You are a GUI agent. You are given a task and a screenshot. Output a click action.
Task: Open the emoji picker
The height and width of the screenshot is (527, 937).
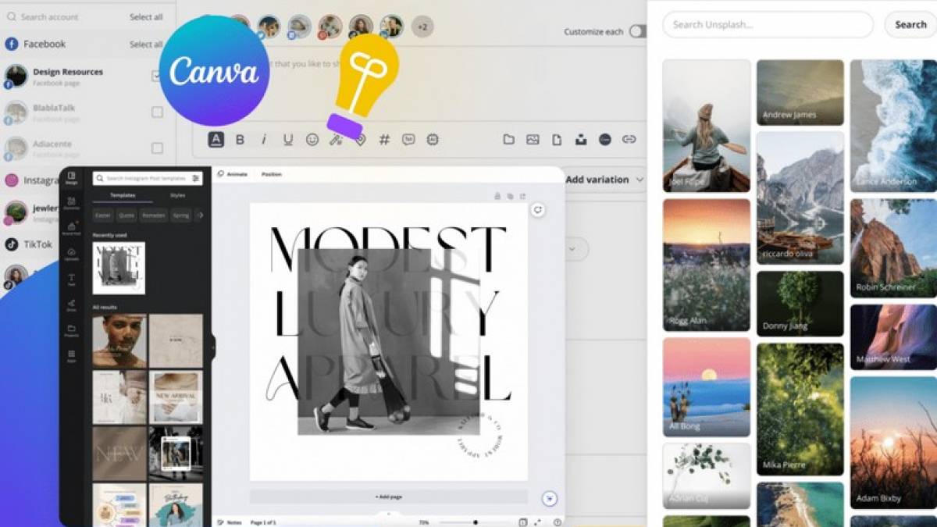pyautogui.click(x=312, y=140)
